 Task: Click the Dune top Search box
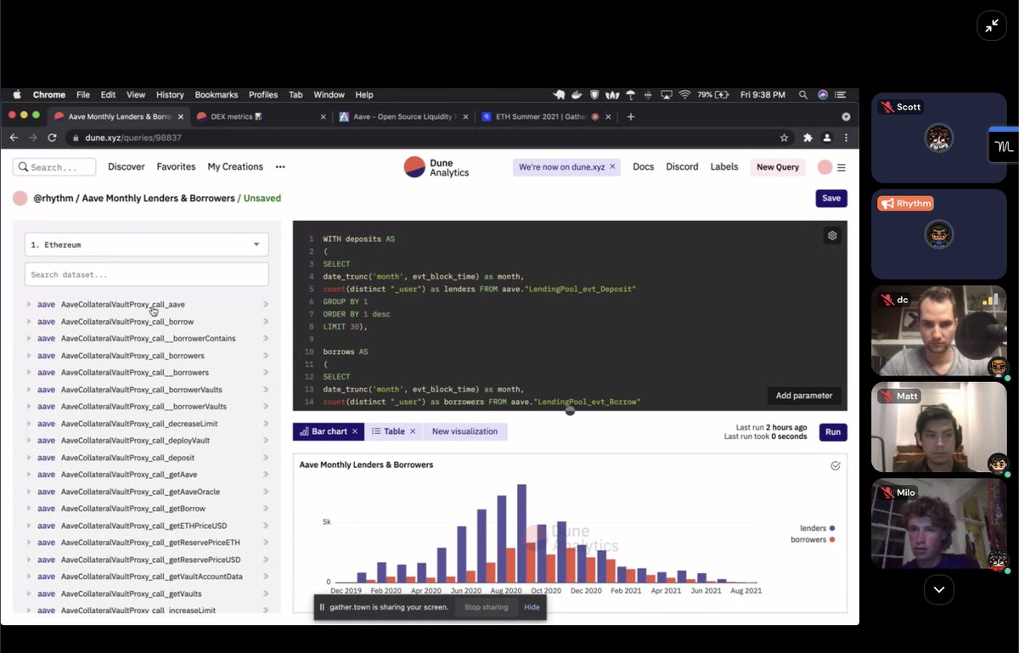[55, 167]
